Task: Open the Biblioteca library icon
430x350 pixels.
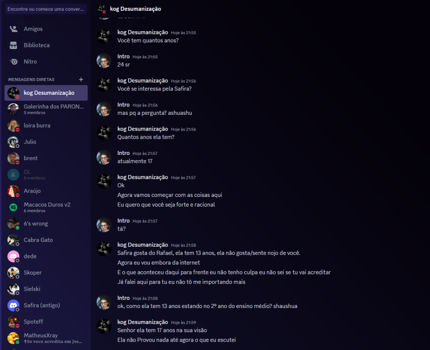Action: [14, 45]
